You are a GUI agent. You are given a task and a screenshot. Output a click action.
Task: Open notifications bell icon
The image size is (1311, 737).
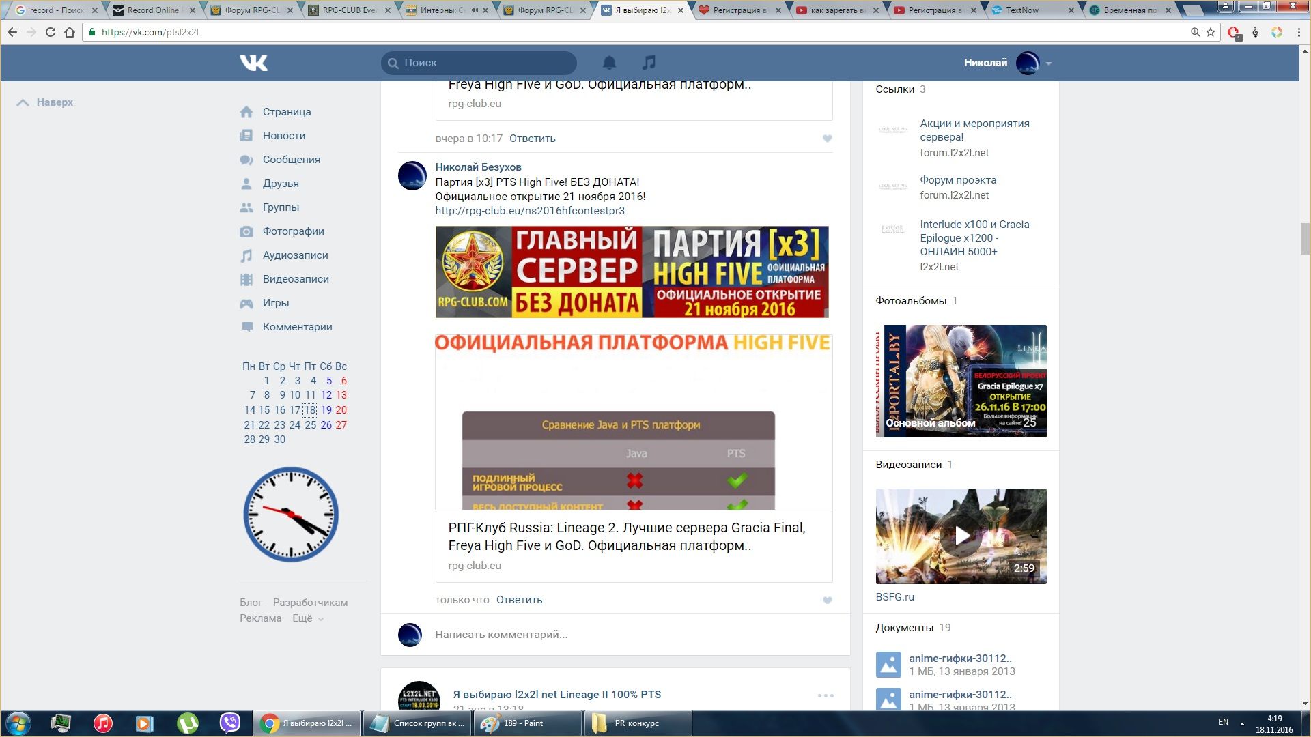point(609,63)
